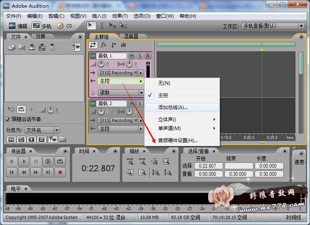Arm Track 1 for record with R
310x225 pixels.
pos(148,56)
